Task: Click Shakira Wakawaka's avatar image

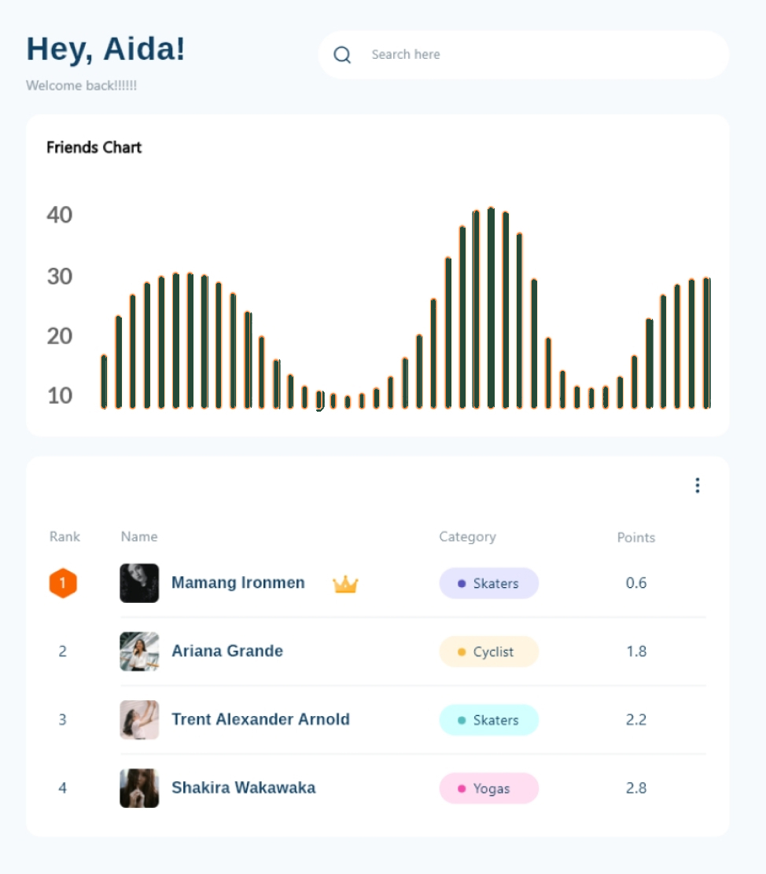Action: pyautogui.click(x=139, y=788)
